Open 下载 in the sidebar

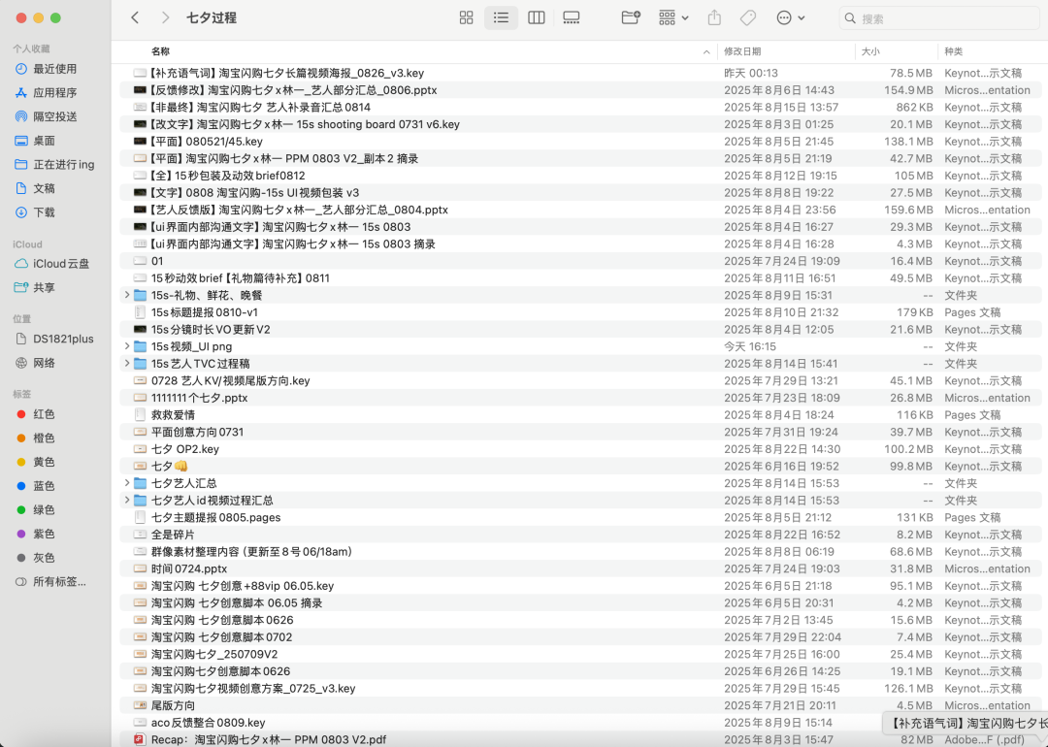click(44, 212)
